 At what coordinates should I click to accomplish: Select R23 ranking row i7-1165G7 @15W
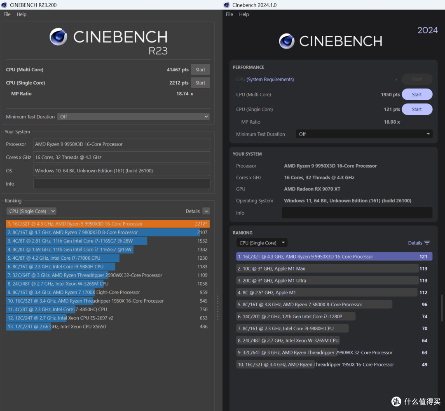(108, 249)
